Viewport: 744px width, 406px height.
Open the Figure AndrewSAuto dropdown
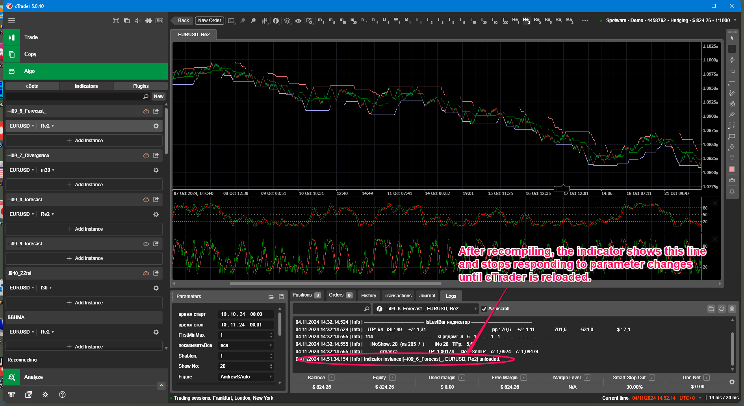point(246,377)
